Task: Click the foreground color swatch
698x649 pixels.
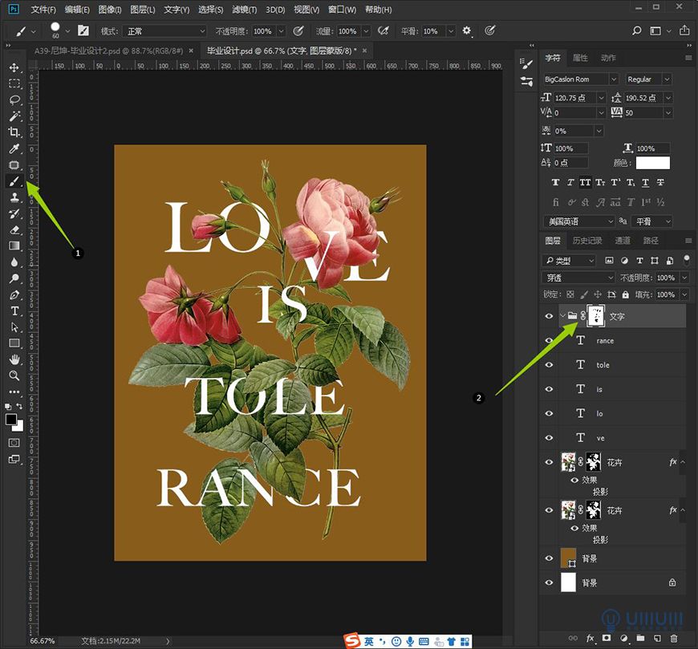Action: [x=11, y=420]
